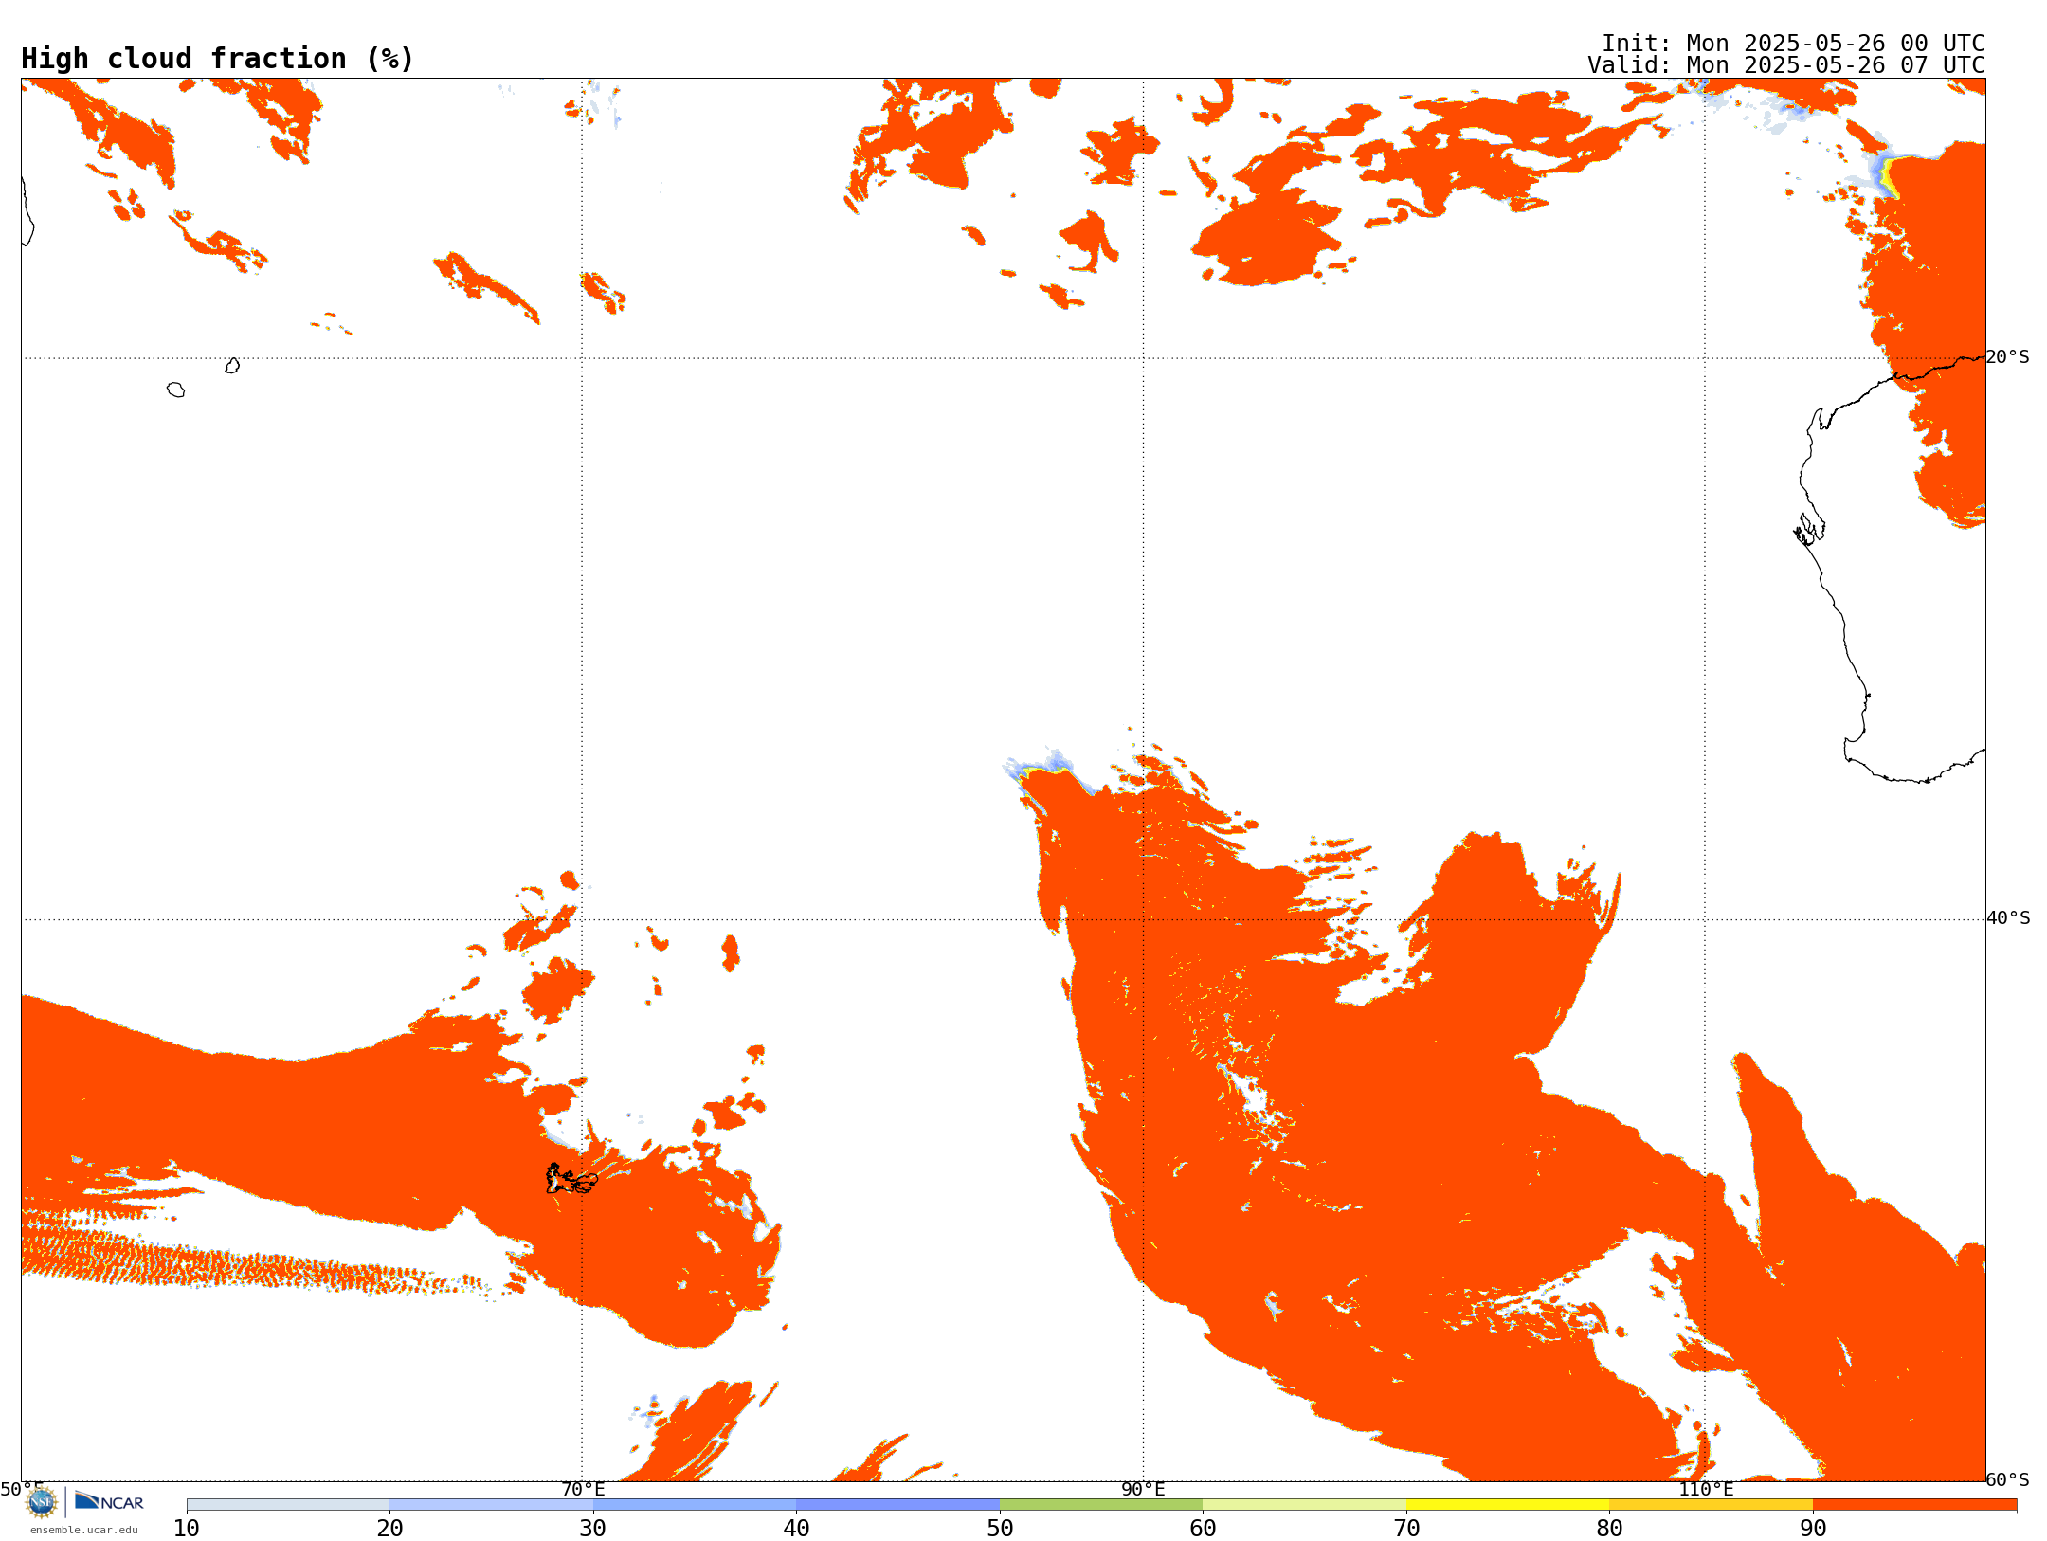
Task: Click the colorbar tick label 10
Action: (x=187, y=1529)
